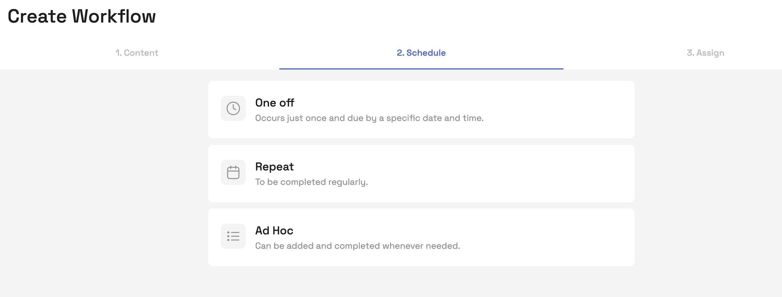
Task: Click the calendar icon beside Repeat
Action: pyautogui.click(x=233, y=172)
